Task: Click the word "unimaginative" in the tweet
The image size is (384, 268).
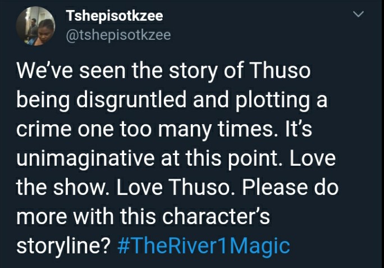Action: point(85,158)
